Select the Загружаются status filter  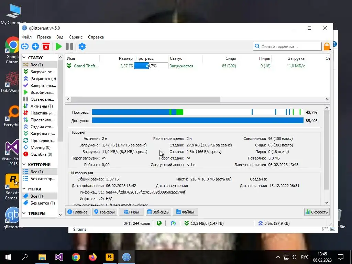(x=40, y=71)
